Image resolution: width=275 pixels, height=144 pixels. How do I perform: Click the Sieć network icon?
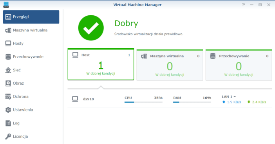pyautogui.click(x=8, y=70)
